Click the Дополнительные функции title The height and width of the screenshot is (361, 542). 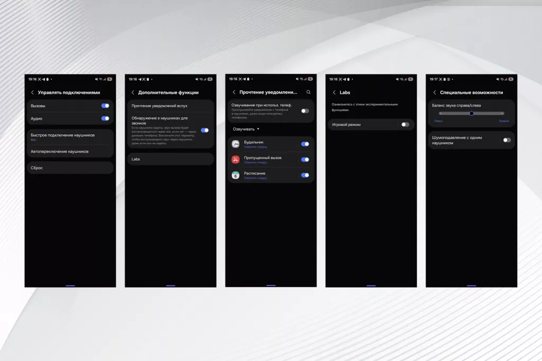pyautogui.click(x=168, y=92)
